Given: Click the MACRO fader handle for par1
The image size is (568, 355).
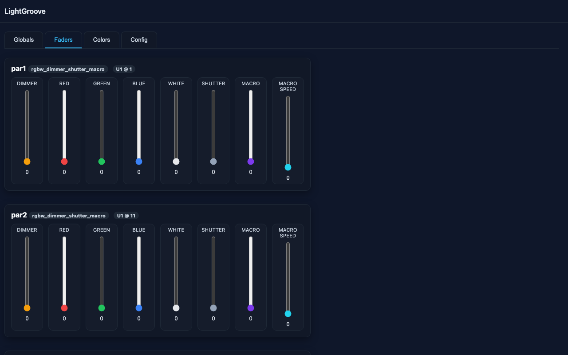Looking at the screenshot, I should [251, 161].
